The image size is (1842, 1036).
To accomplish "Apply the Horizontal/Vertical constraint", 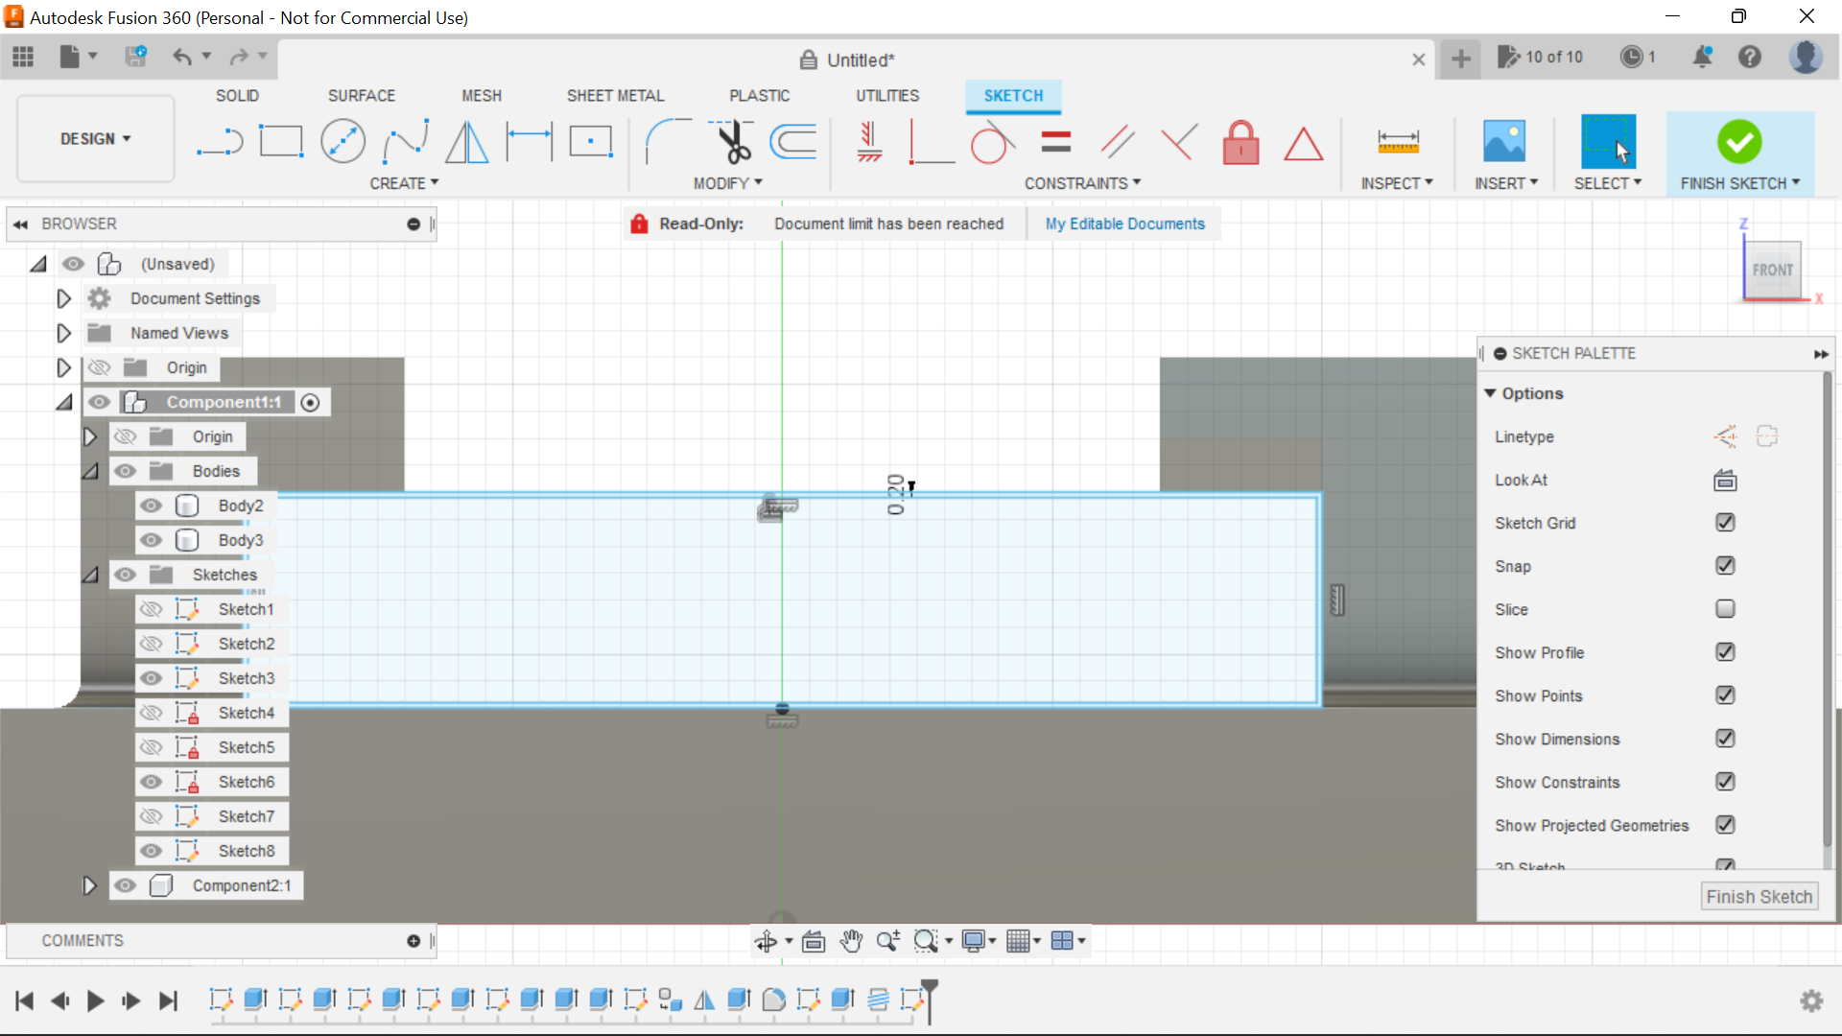I will tap(869, 142).
